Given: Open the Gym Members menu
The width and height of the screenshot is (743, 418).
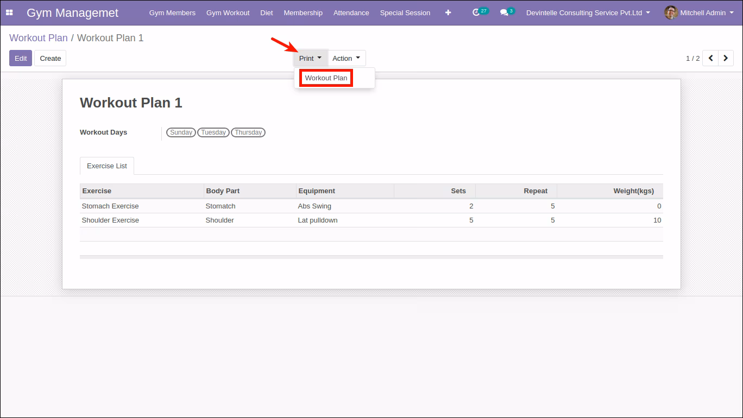Looking at the screenshot, I should point(172,12).
